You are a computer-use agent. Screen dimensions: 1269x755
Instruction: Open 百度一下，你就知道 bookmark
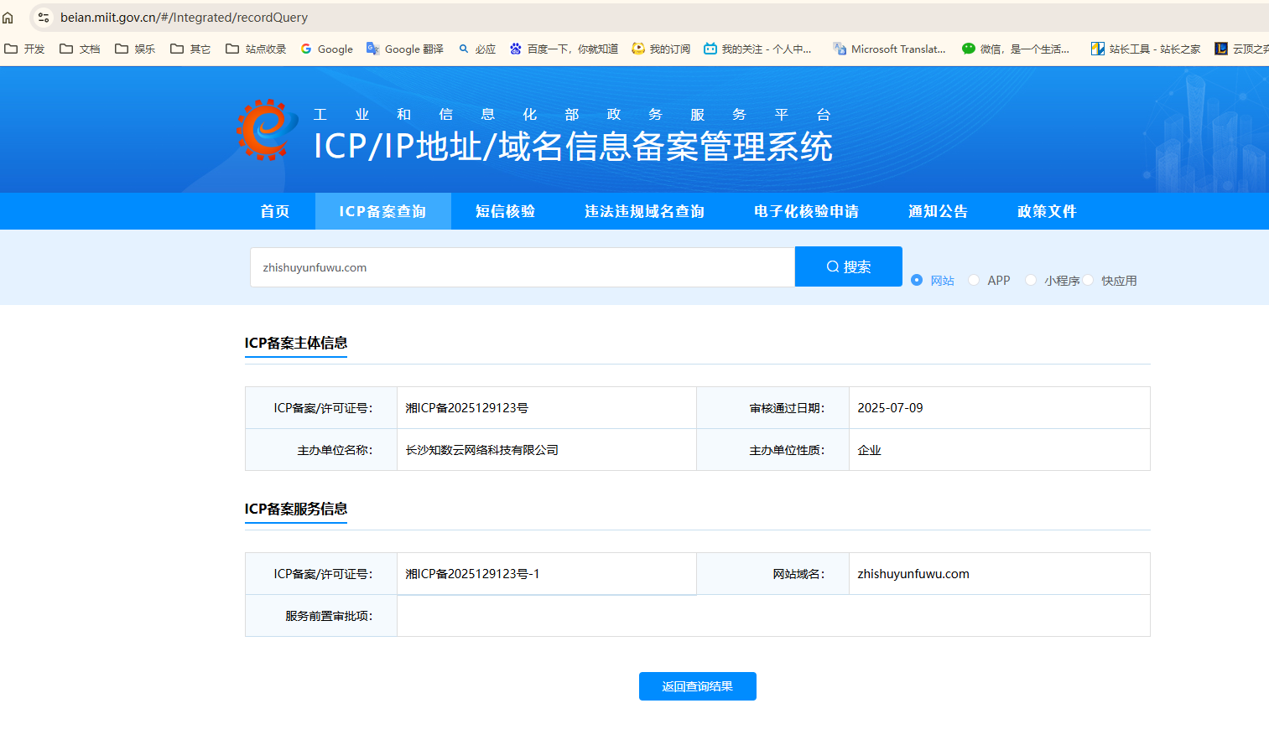coord(564,49)
